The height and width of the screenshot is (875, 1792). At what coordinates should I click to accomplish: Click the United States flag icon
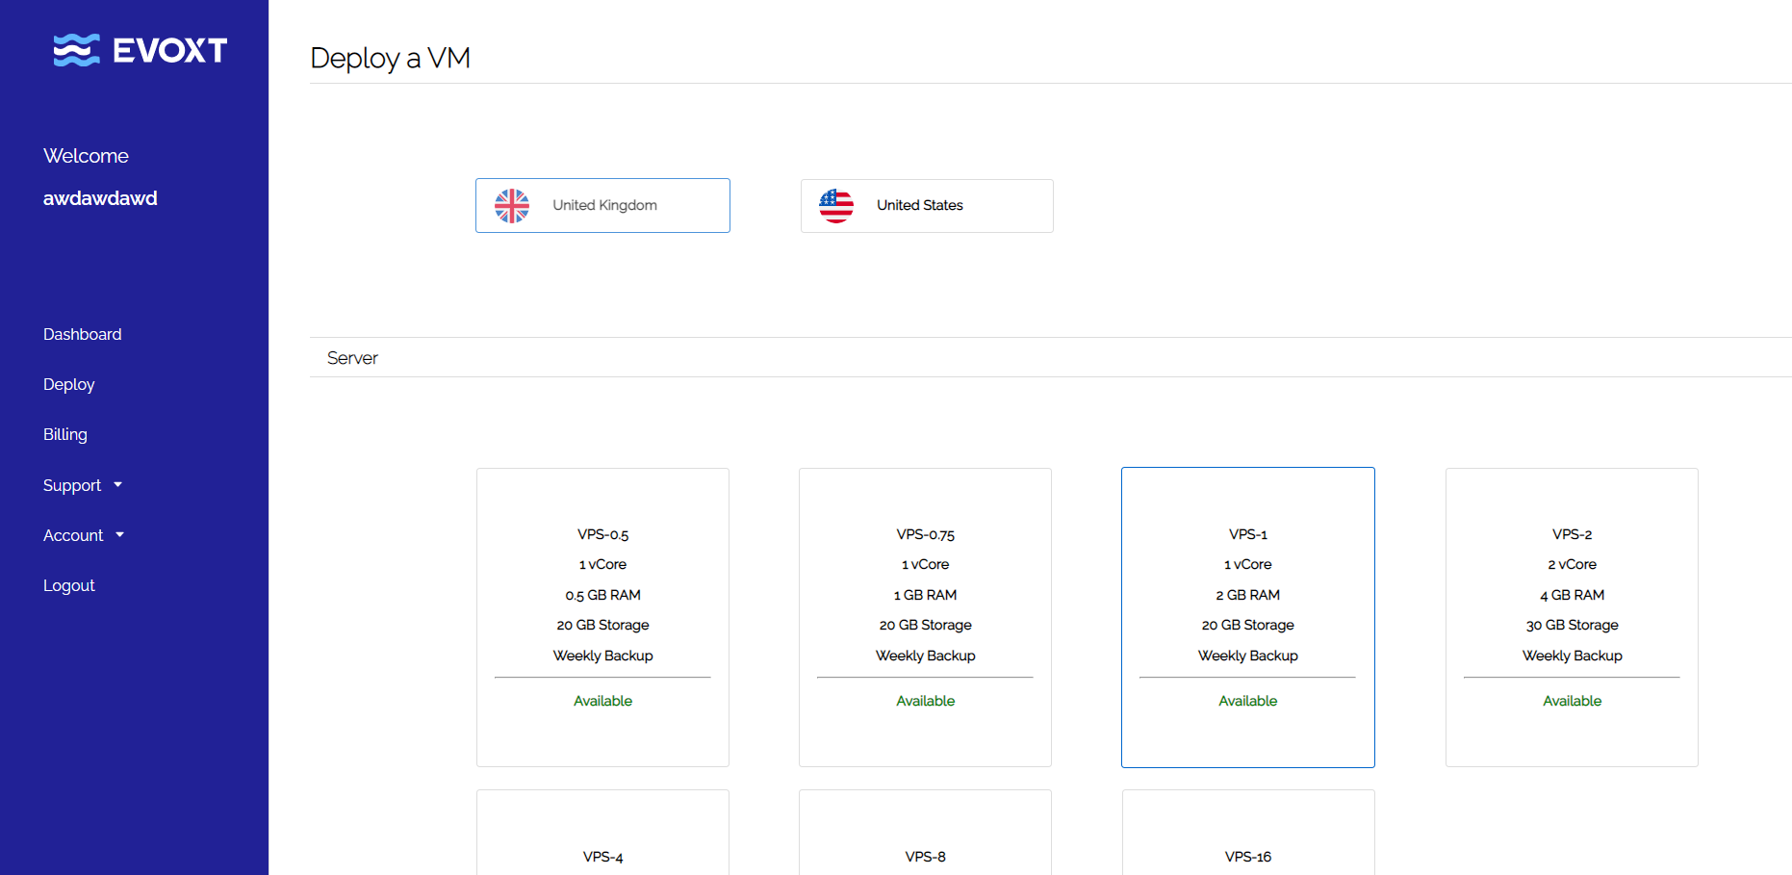pos(835,206)
